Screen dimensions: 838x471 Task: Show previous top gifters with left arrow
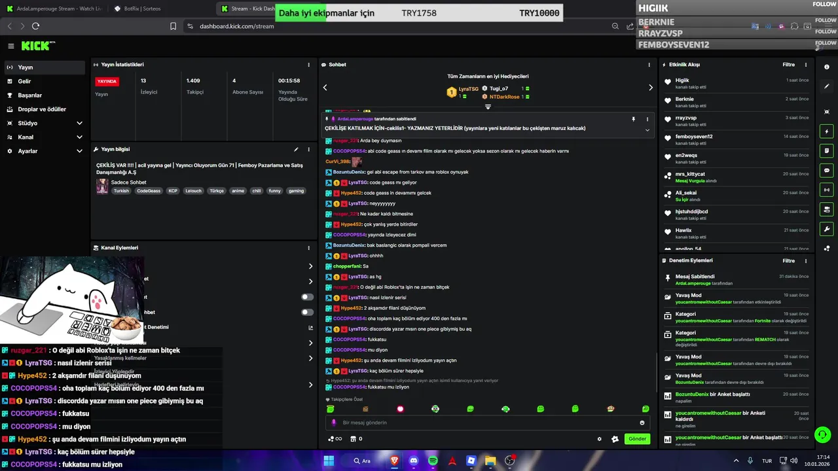coord(325,87)
